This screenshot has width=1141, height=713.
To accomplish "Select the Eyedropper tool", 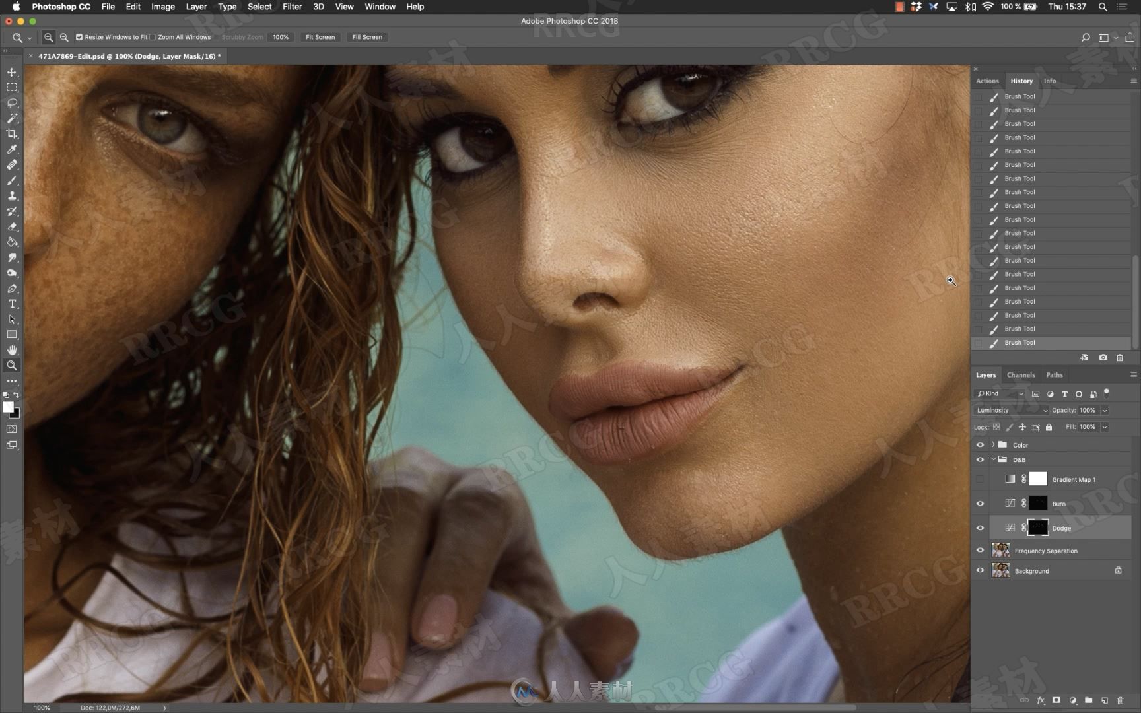I will pos(12,149).
